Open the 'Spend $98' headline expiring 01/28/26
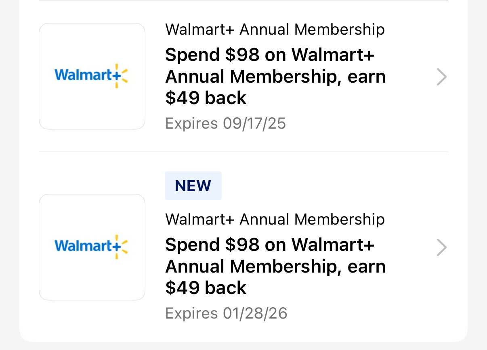This screenshot has width=487, height=350. tap(270, 245)
